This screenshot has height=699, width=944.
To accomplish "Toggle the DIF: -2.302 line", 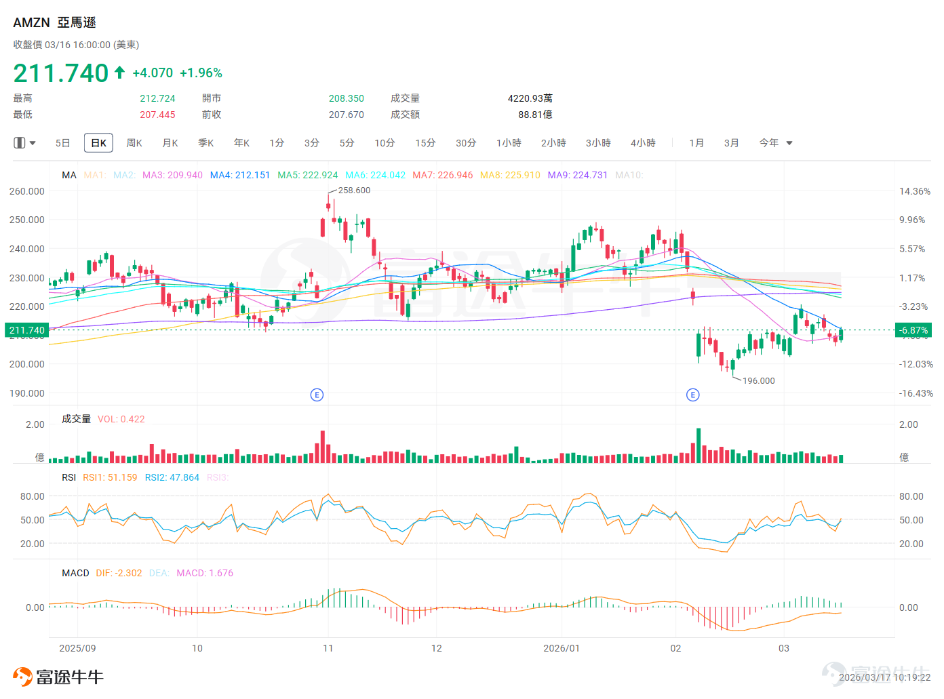I will pos(119,573).
